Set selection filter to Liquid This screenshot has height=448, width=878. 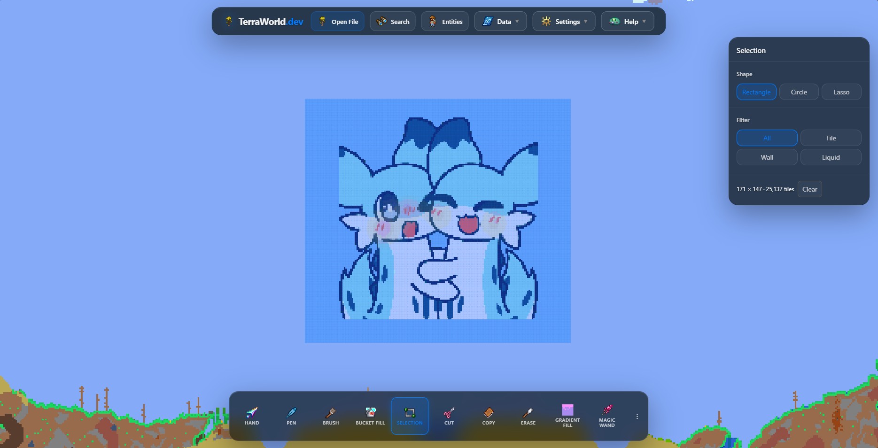tap(831, 157)
